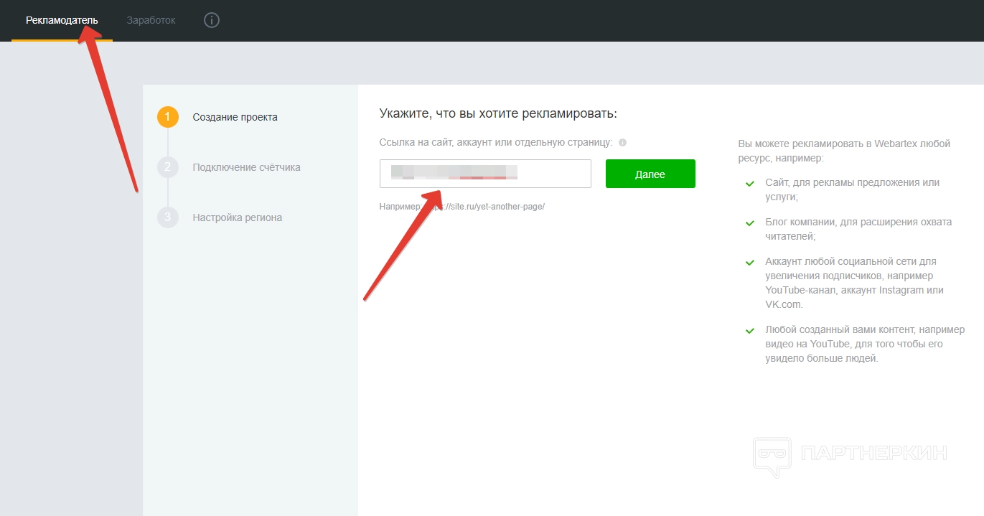Select the Создание проекта step label

point(235,117)
